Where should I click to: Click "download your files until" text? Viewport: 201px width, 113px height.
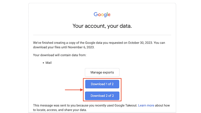click(x=50, y=47)
